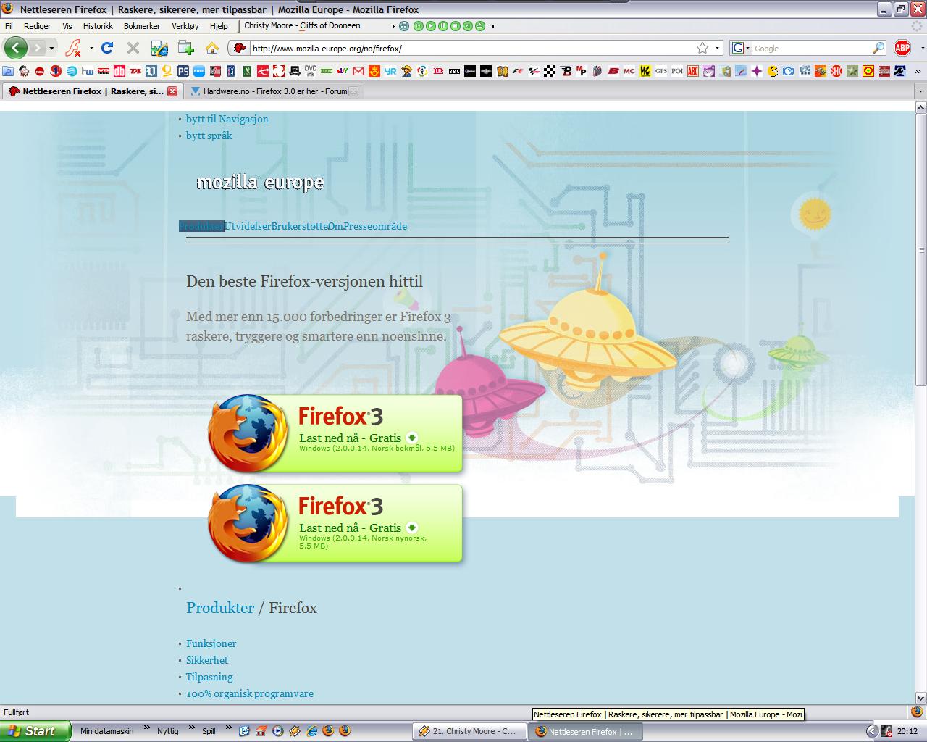
Task: Click the search magnifier icon
Action: pyautogui.click(x=878, y=48)
